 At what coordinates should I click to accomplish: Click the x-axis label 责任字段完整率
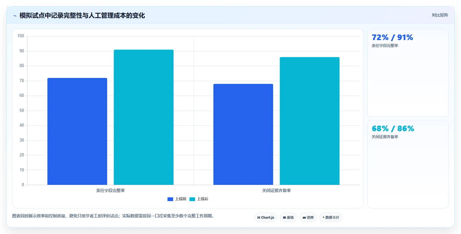pyautogui.click(x=110, y=190)
